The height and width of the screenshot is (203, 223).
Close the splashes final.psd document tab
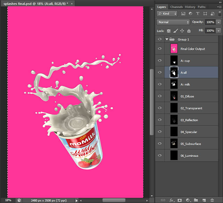[x=72, y=3]
